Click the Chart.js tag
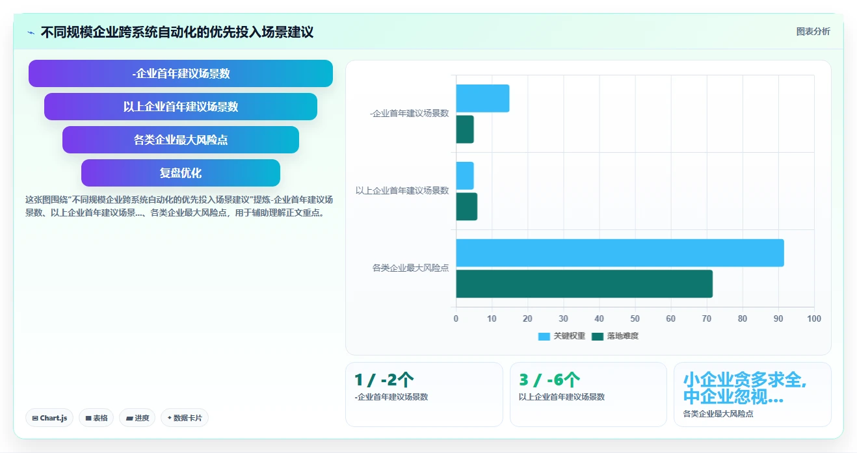857x453 pixels. tap(49, 418)
